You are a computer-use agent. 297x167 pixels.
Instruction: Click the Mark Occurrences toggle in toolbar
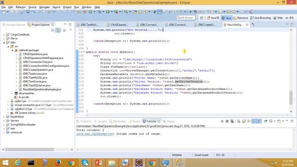(x=160, y=12)
